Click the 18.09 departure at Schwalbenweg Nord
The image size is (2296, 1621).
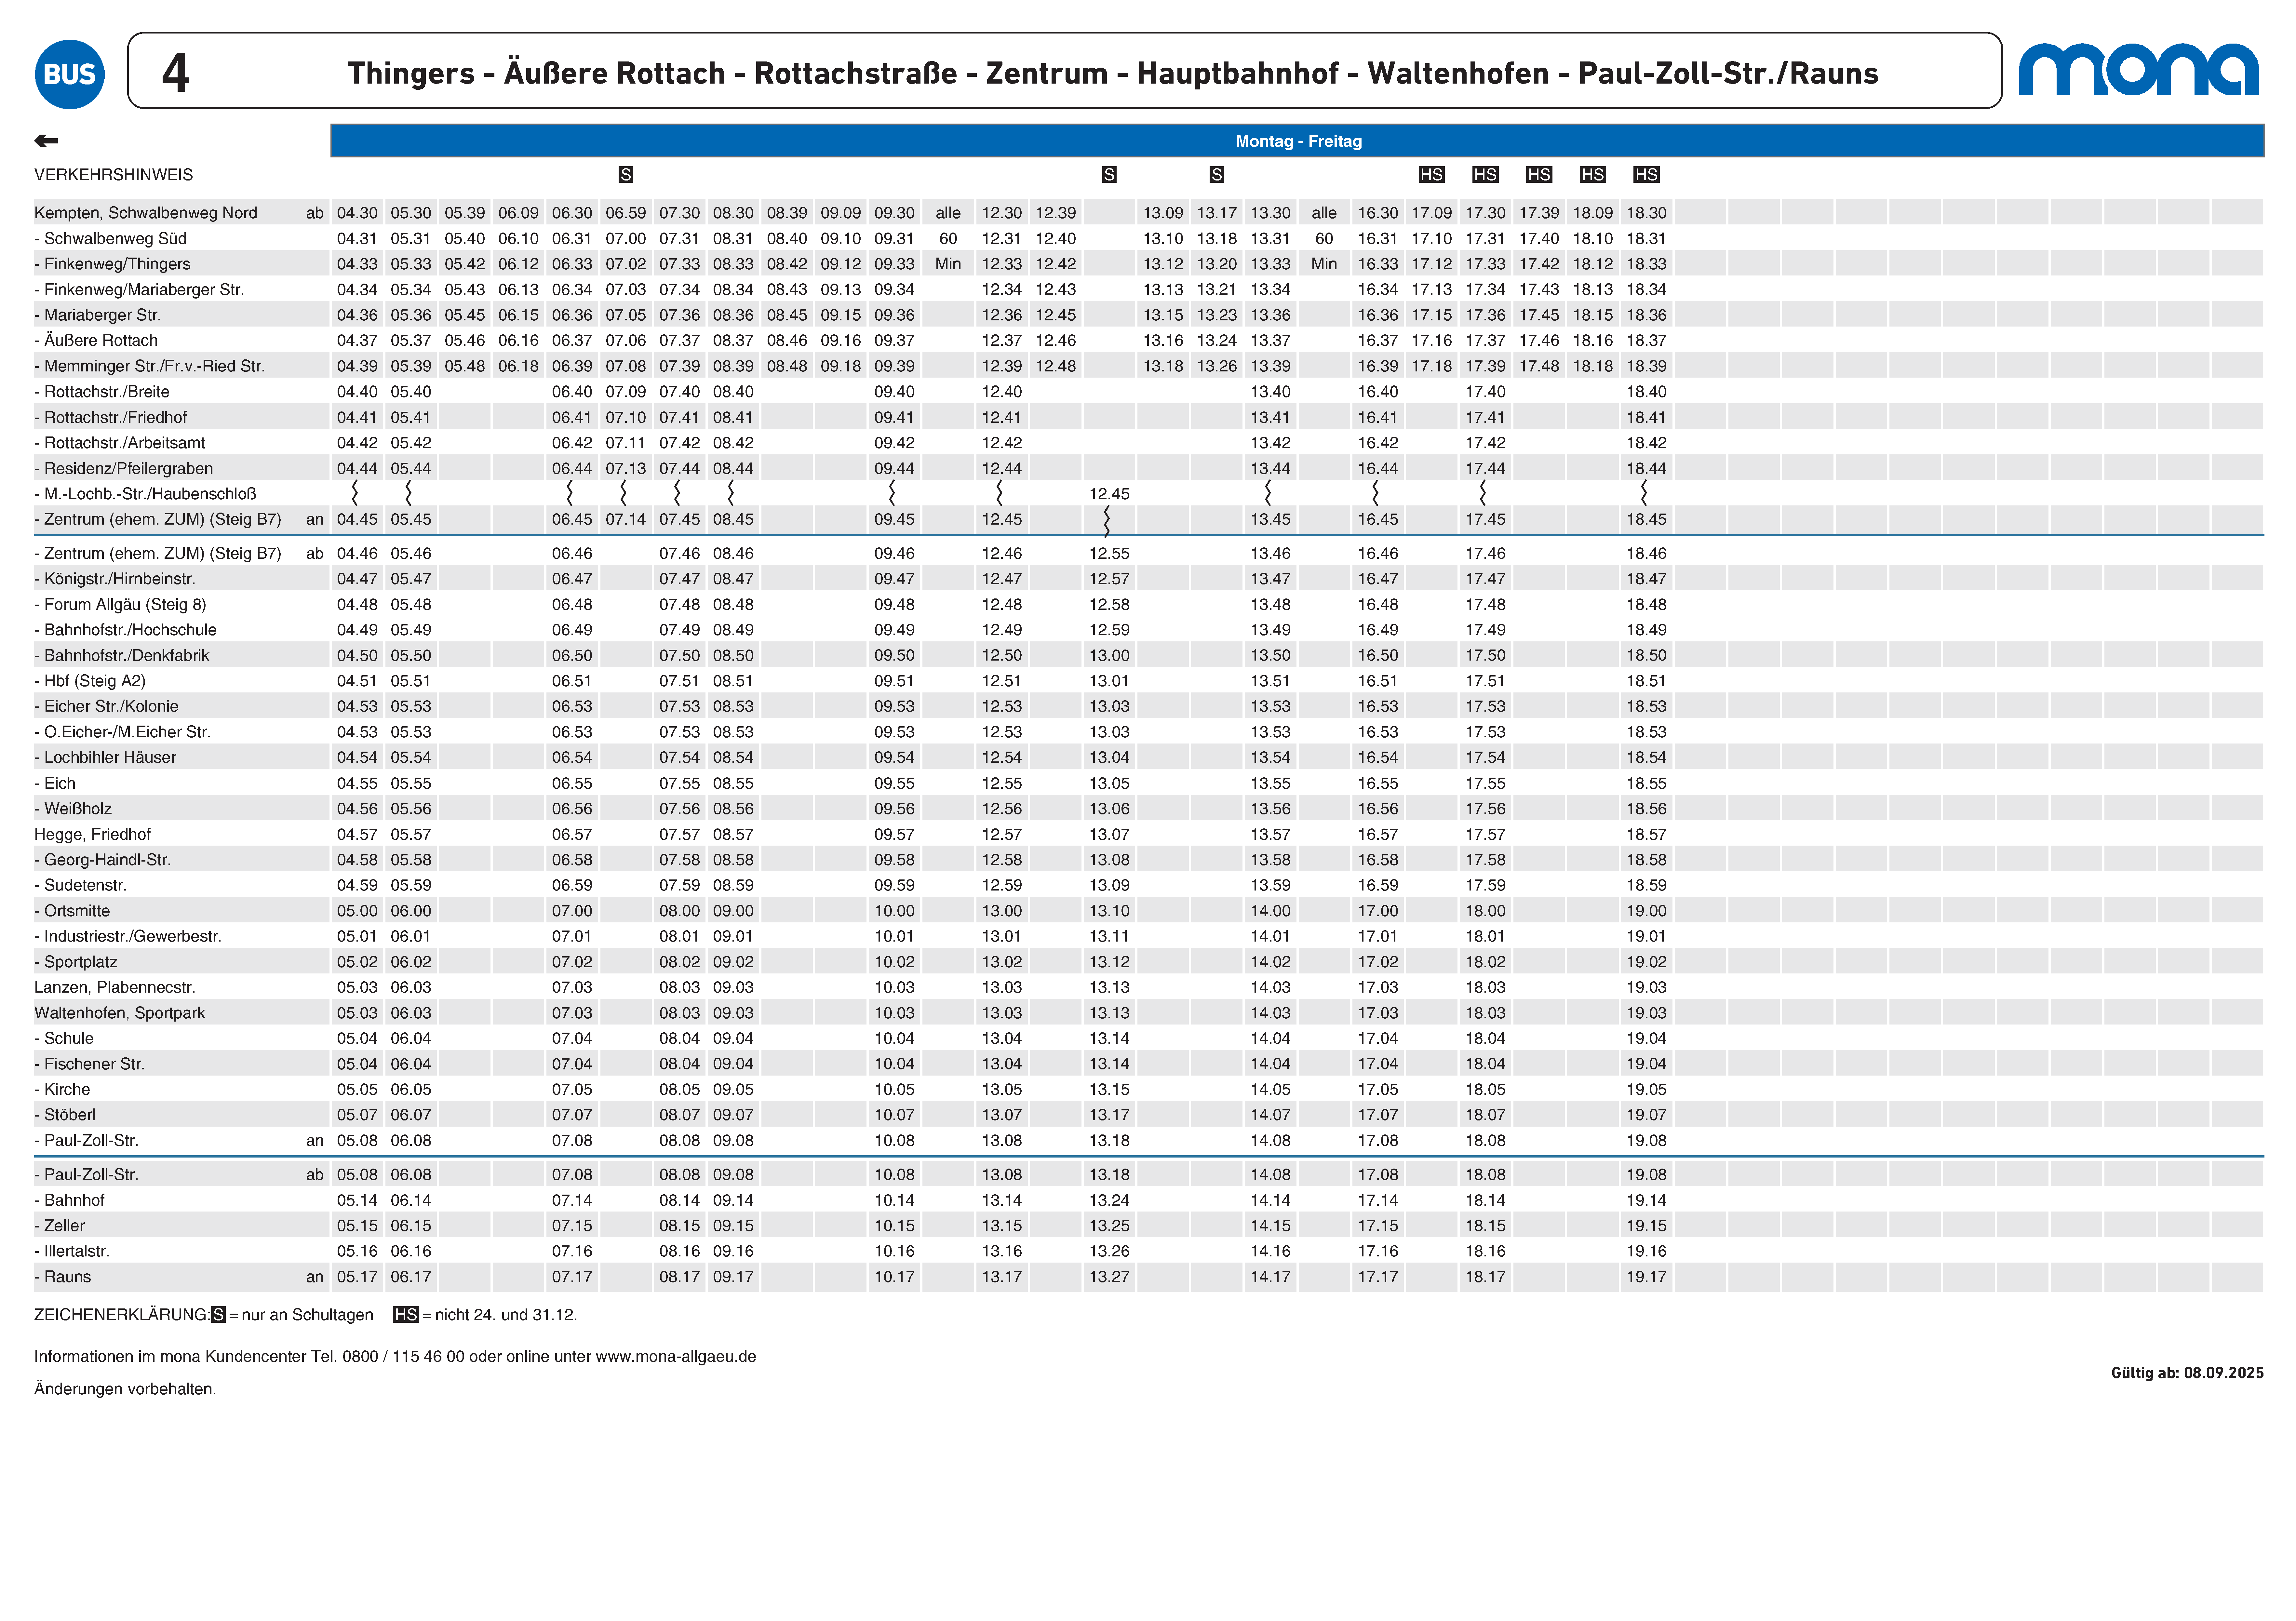[1593, 213]
